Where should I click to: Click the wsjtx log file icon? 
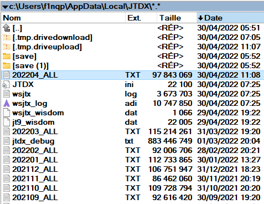(7, 94)
